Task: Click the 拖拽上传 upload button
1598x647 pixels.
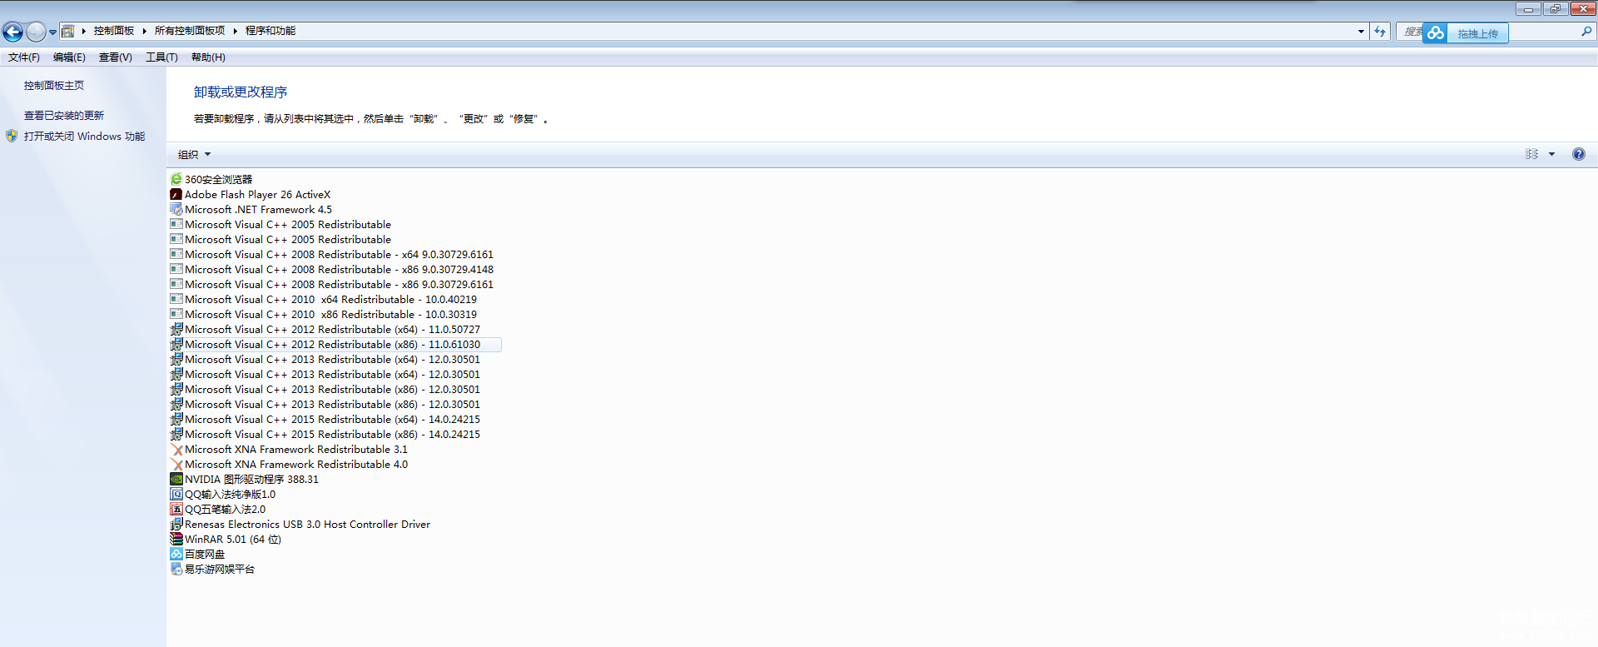Action: [1477, 34]
